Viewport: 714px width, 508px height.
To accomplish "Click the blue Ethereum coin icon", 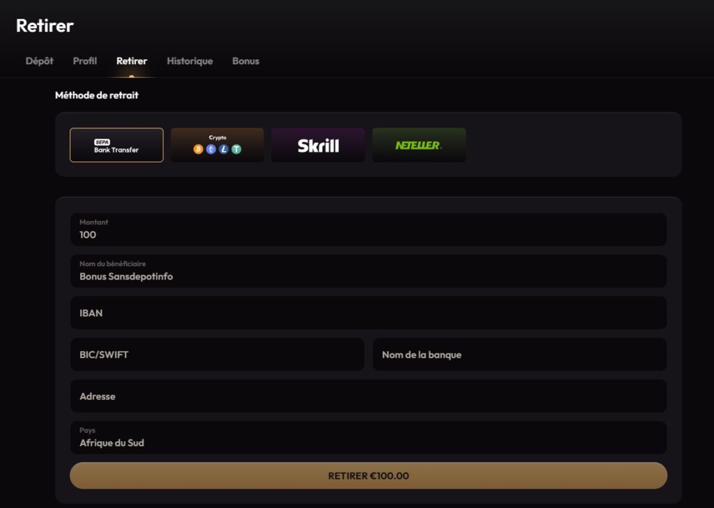I will click(211, 149).
